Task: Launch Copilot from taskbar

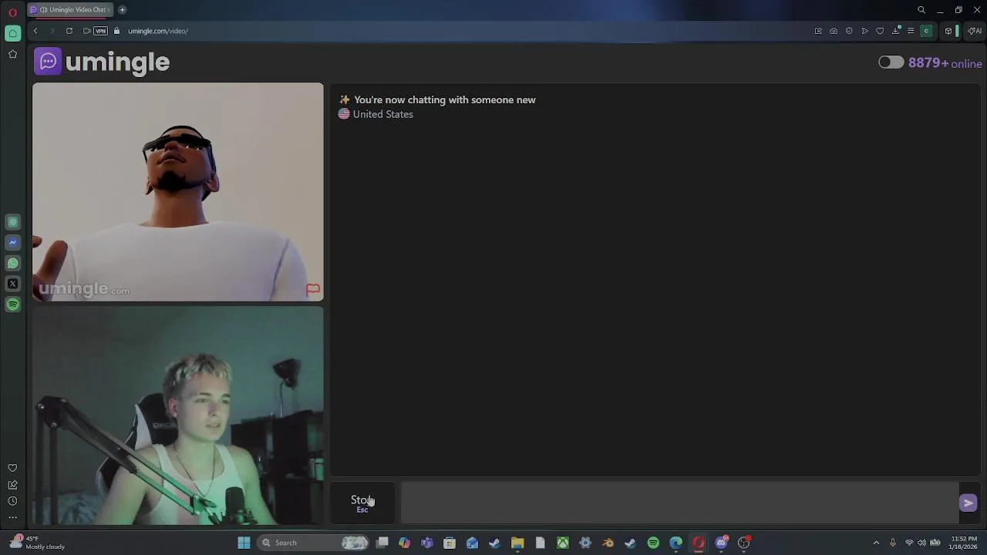Action: (x=404, y=543)
